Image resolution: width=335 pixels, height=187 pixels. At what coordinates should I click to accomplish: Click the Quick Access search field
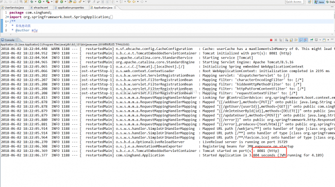294,2
